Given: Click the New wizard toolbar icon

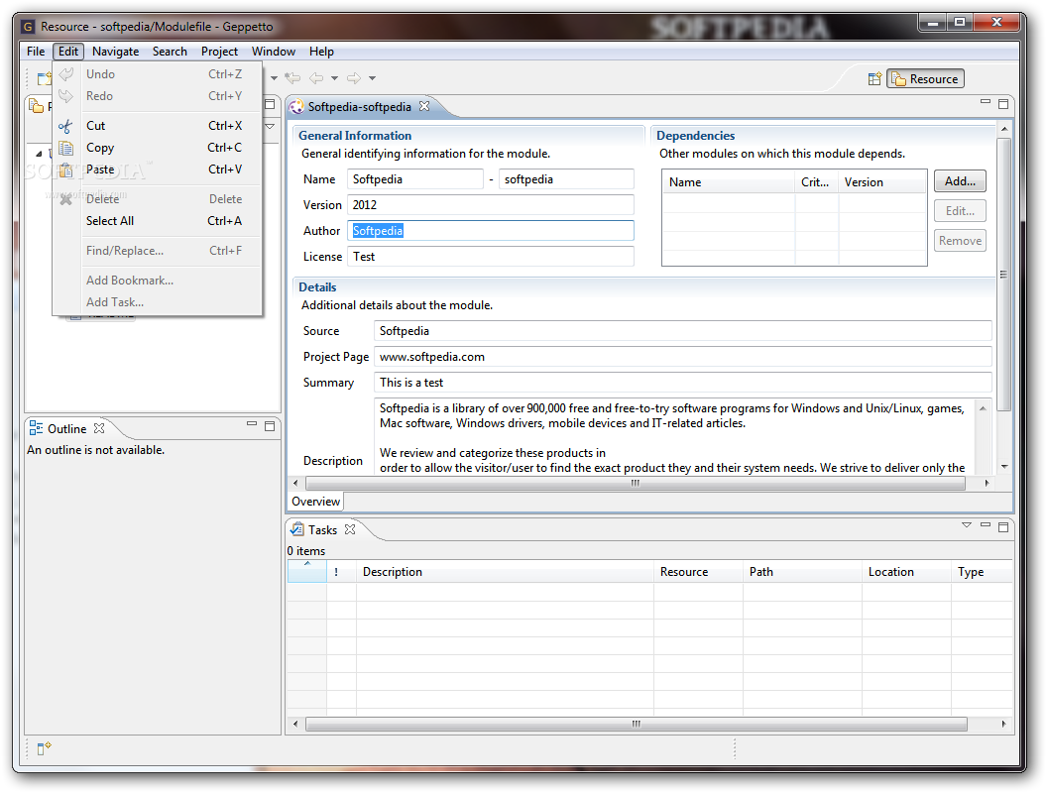Looking at the screenshot, I should (x=44, y=78).
